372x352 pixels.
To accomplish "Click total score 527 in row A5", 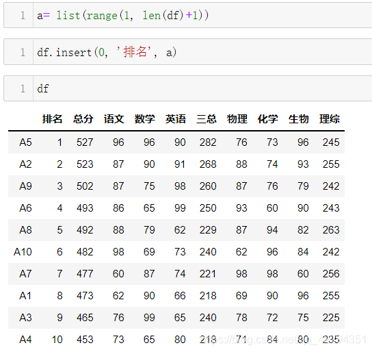I will tap(85, 142).
